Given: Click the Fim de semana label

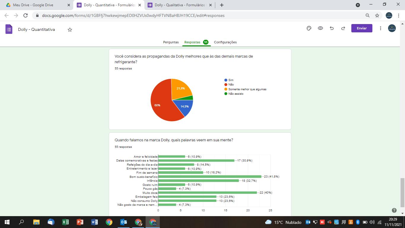Looking at the screenshot, I should [x=147, y=172].
